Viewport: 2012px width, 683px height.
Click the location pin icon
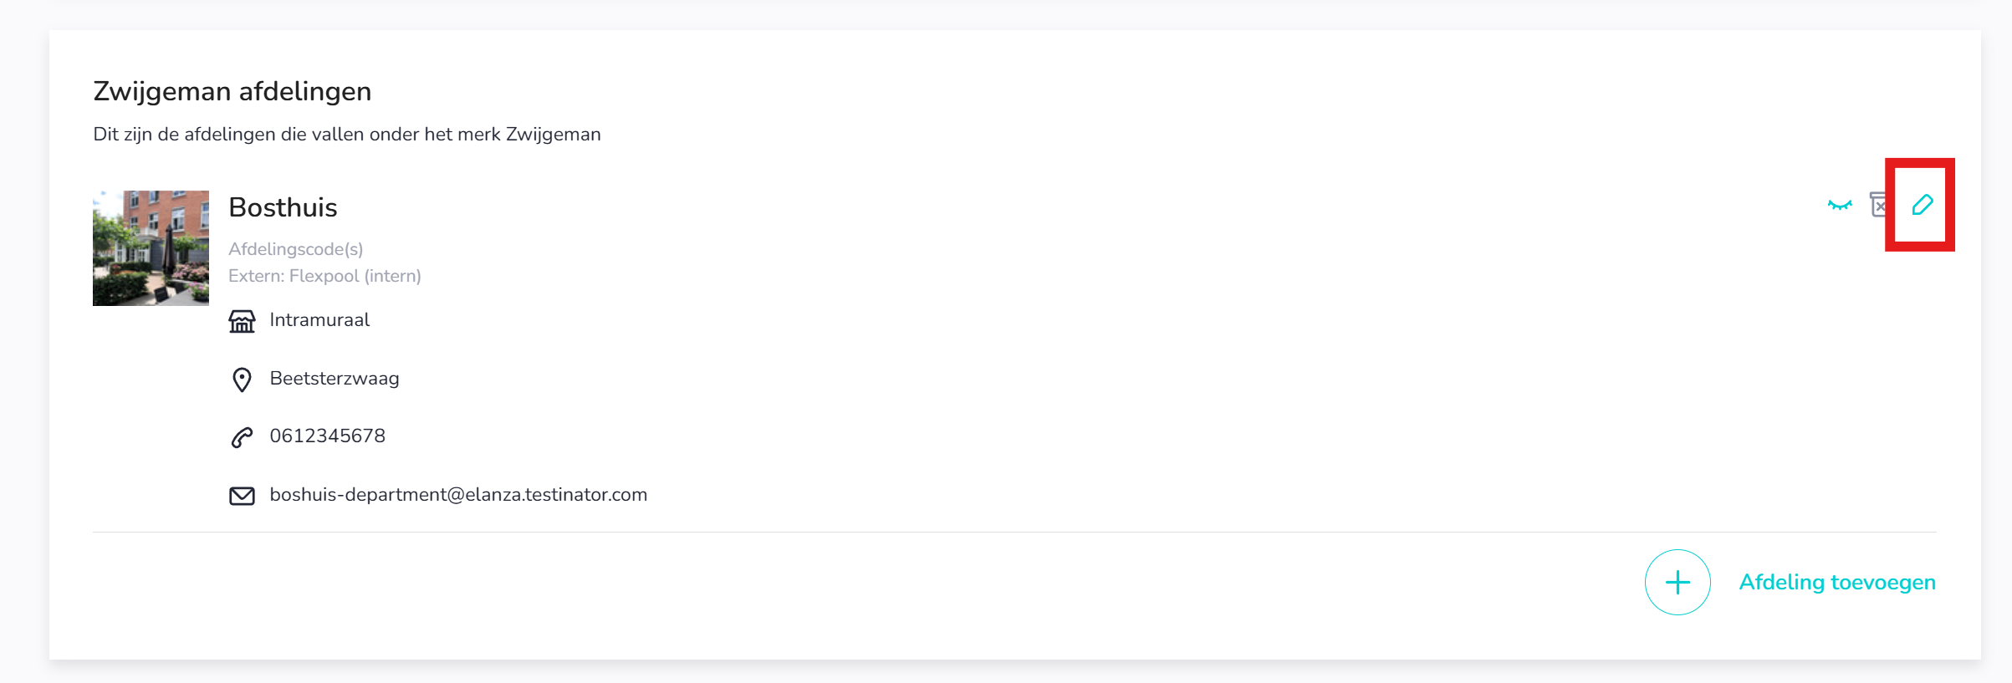point(242,380)
